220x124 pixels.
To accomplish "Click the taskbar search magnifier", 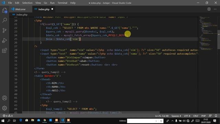I will click(x=9, y=121).
